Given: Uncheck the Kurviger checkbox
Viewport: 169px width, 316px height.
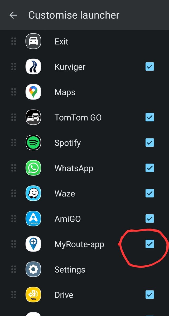Looking at the screenshot, I should click(x=150, y=67).
